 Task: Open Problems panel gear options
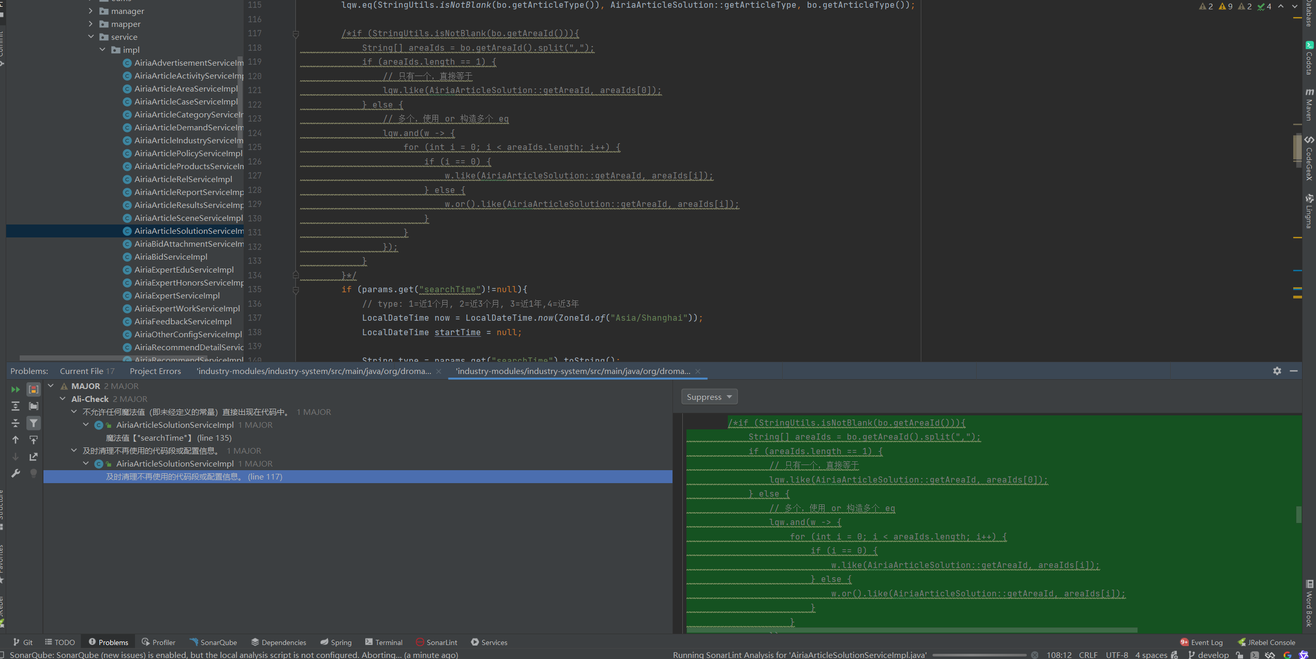point(1277,371)
